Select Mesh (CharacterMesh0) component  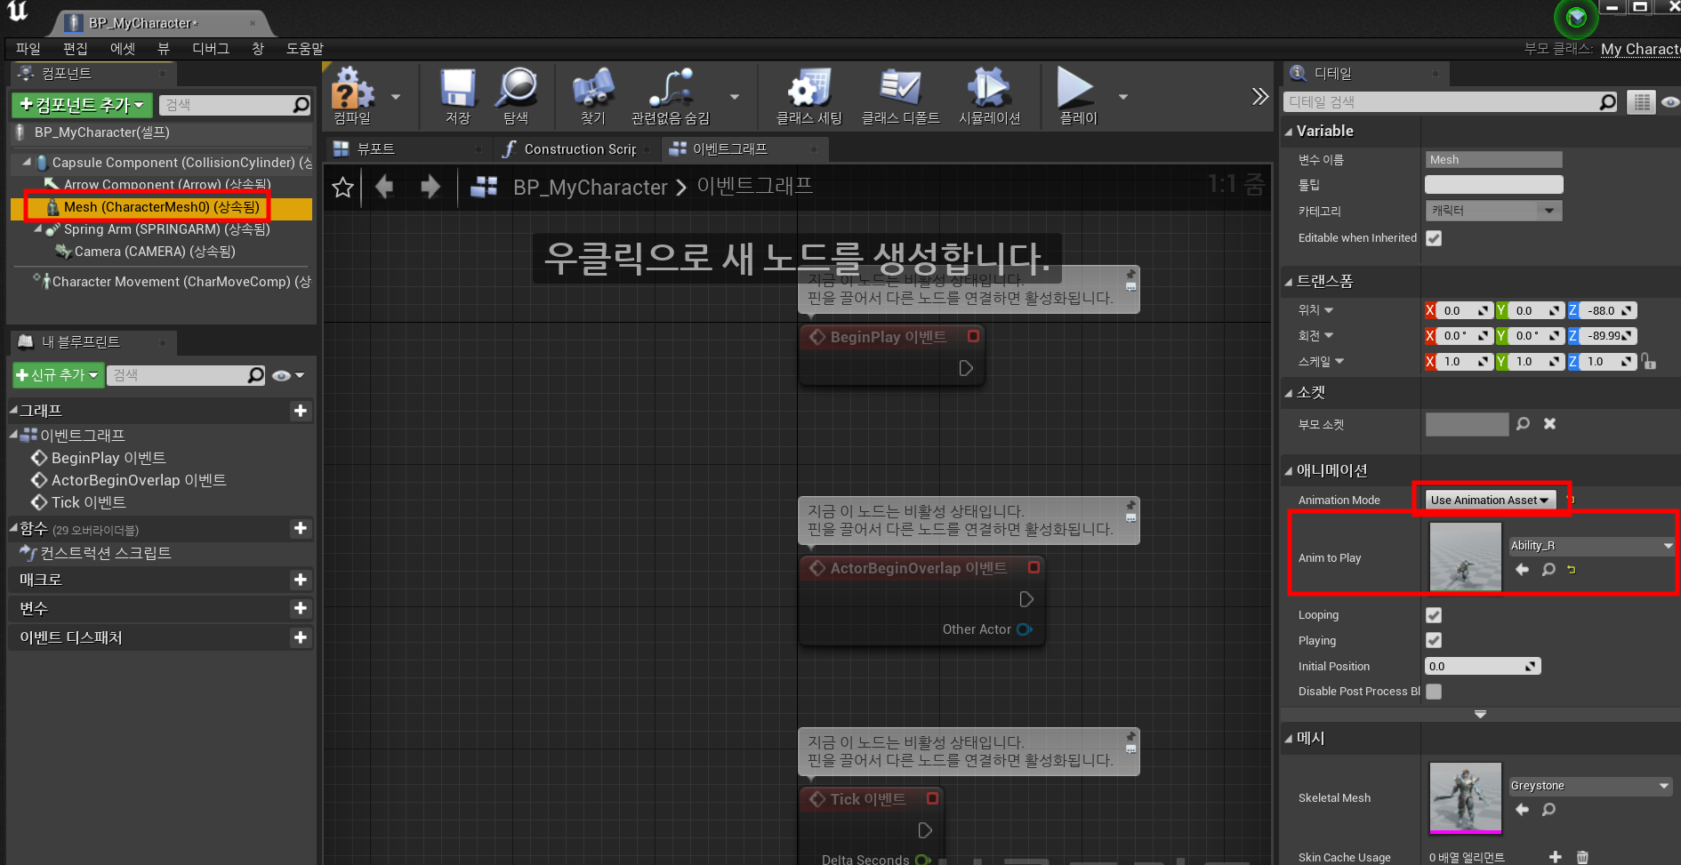[161, 207]
